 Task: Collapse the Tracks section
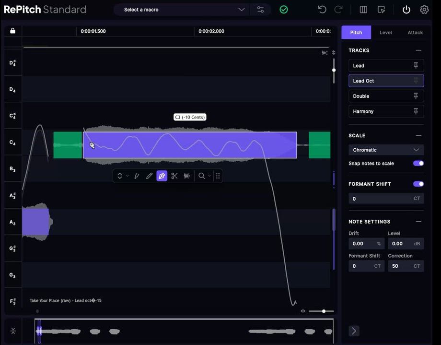tap(418, 50)
